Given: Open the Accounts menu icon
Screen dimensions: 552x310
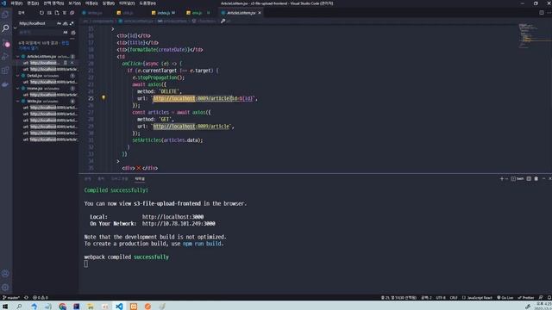Looking at the screenshot, I should click(5, 274).
